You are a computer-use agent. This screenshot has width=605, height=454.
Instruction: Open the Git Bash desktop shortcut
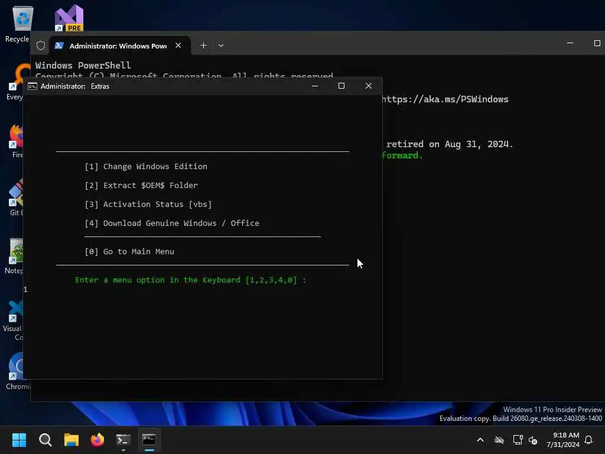[x=17, y=197]
